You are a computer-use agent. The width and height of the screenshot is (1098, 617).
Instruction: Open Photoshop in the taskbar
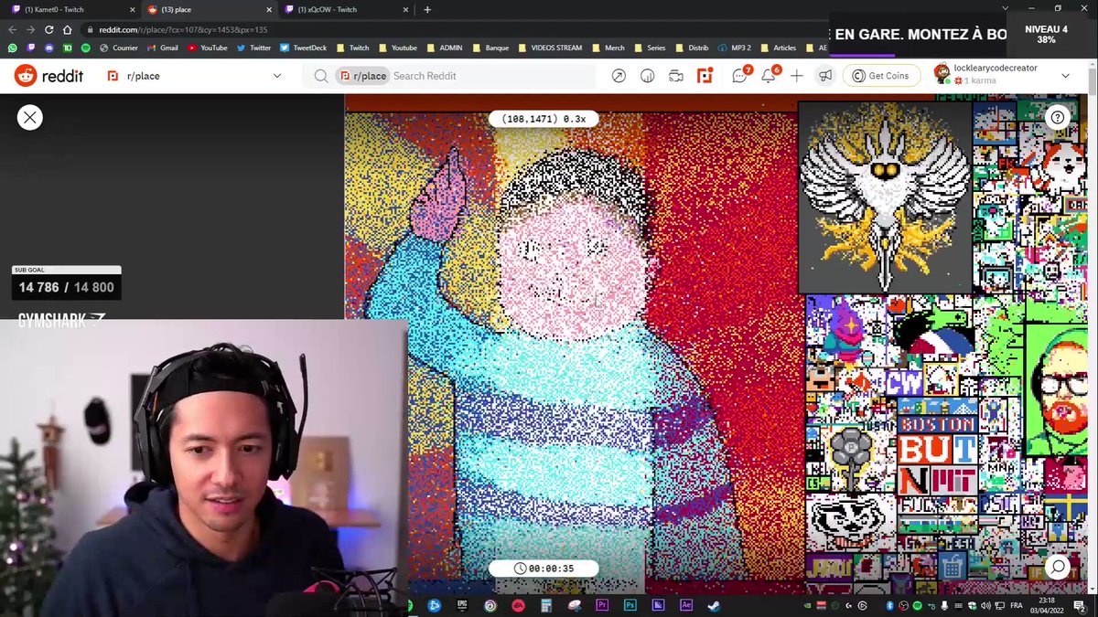(630, 605)
